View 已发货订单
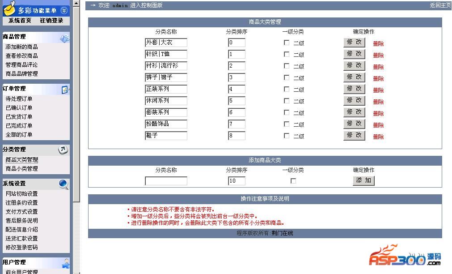This screenshot has height=274, width=452. [x=19, y=117]
